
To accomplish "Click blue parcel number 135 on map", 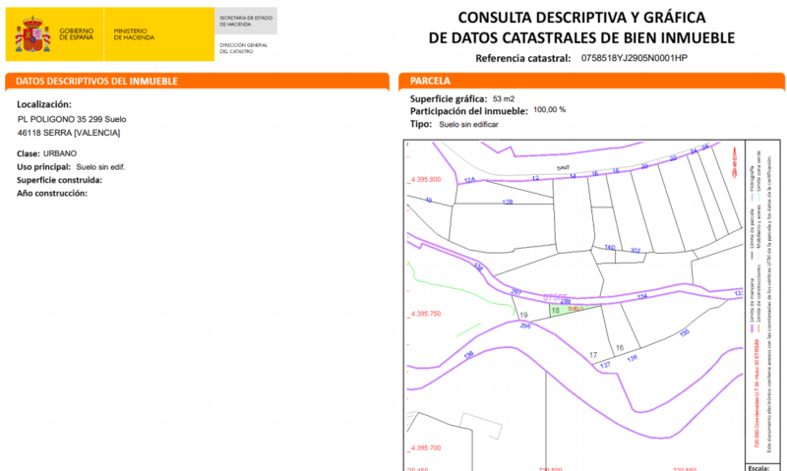I will click(x=685, y=332).
